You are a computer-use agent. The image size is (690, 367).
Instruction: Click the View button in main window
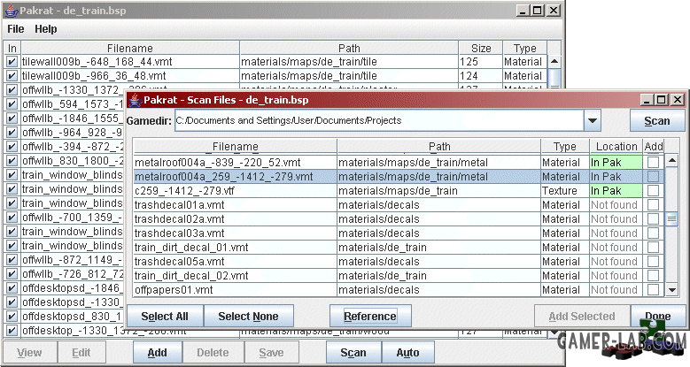(x=29, y=353)
